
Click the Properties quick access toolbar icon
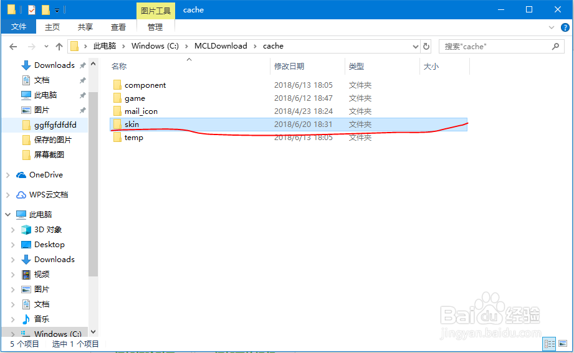click(x=32, y=10)
